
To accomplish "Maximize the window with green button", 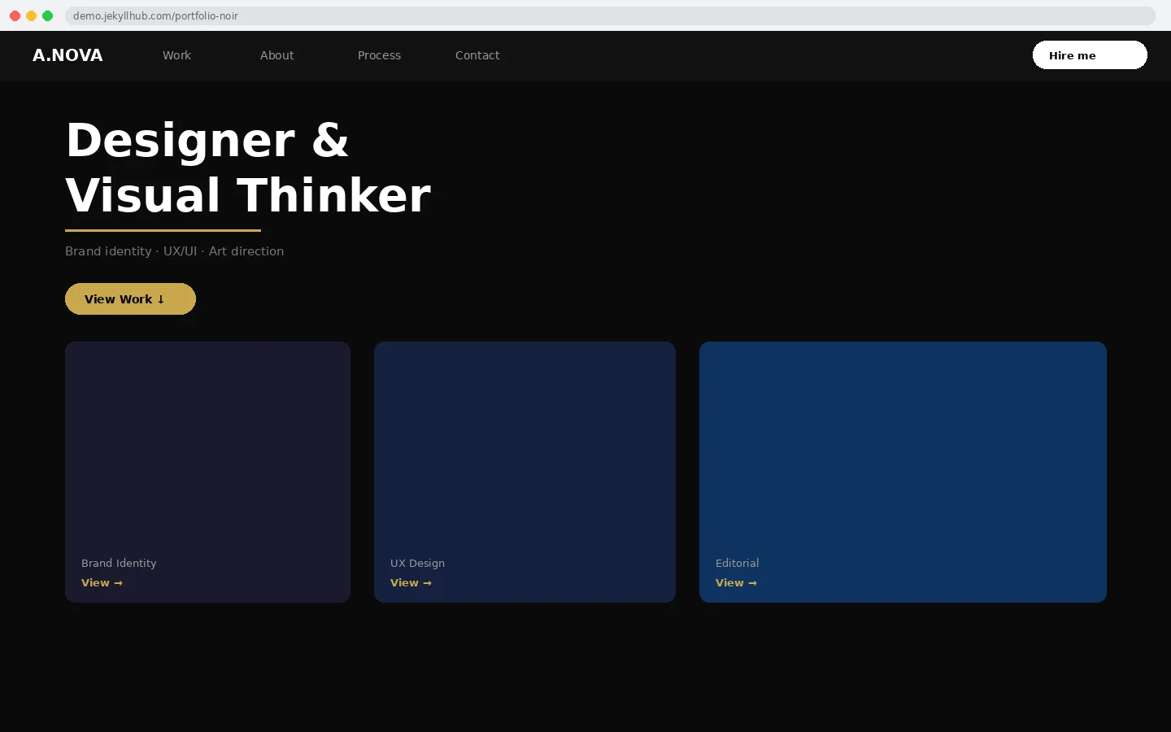I will pyautogui.click(x=47, y=15).
